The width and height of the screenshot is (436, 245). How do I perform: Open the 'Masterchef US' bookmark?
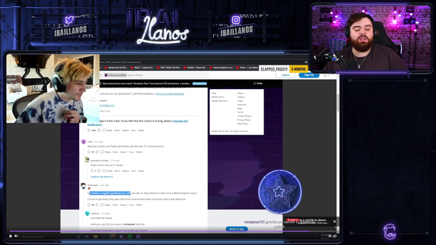click(x=116, y=67)
